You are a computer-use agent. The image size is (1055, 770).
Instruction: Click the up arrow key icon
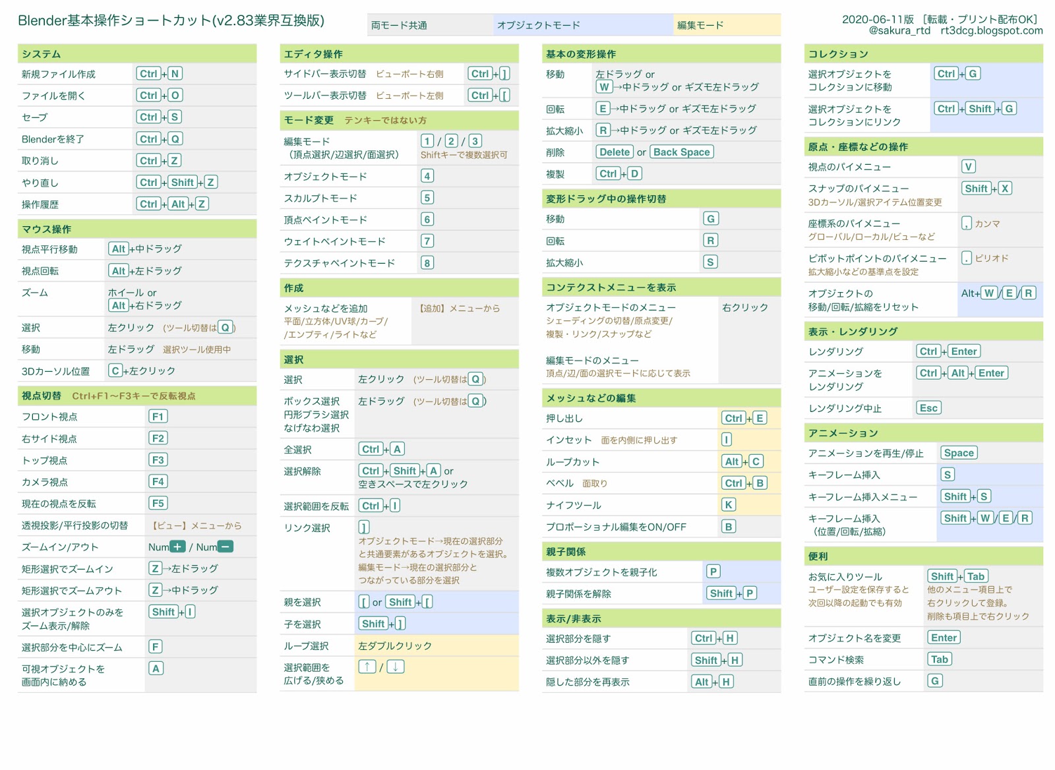[x=367, y=666]
